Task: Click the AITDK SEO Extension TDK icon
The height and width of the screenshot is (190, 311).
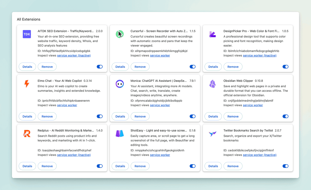Action: pyautogui.click(x=27, y=34)
